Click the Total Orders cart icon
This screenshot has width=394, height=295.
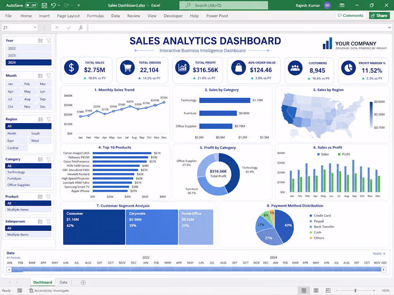pyautogui.click(x=128, y=68)
